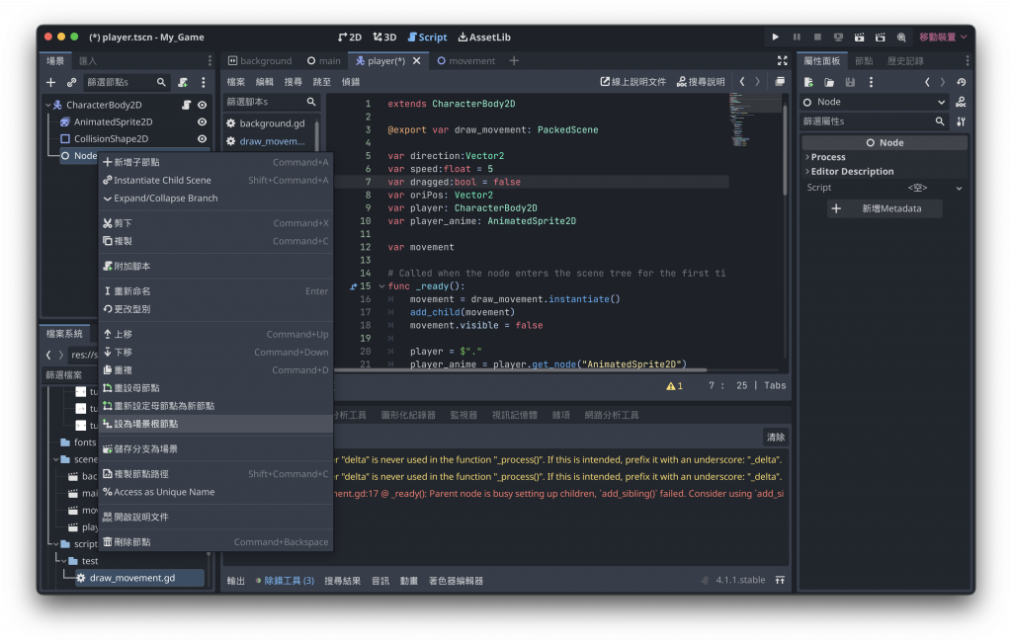Click the search icon in node filter

pos(161,82)
